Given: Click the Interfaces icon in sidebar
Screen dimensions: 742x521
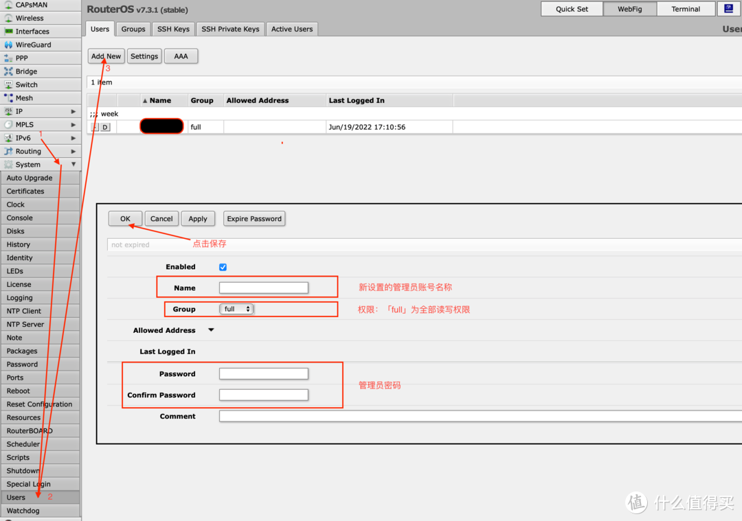Looking at the screenshot, I should pyautogui.click(x=8, y=32).
